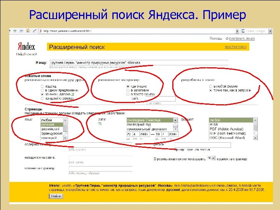Select 'произвольный диапазон' date option
280x210 pixels.
coord(150,129)
